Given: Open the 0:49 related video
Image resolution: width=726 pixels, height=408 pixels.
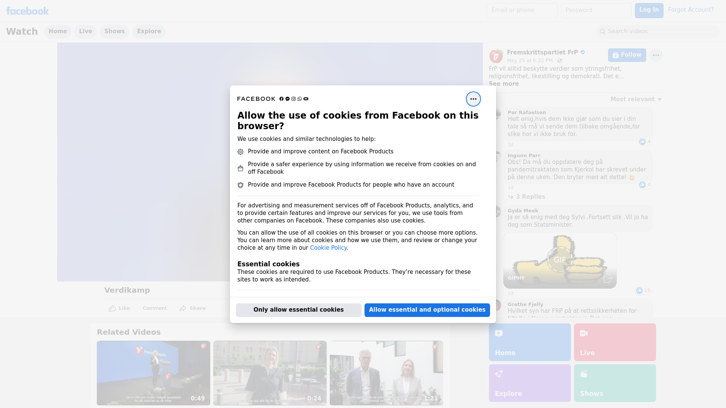Looking at the screenshot, I should [153, 373].
